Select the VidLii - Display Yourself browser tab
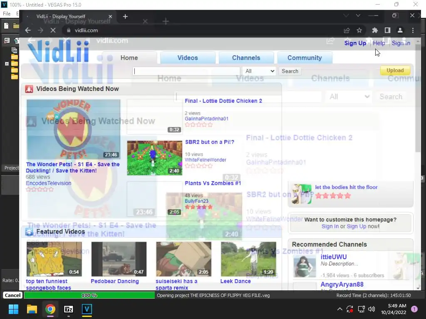This screenshot has height=319, width=426. coord(68,17)
